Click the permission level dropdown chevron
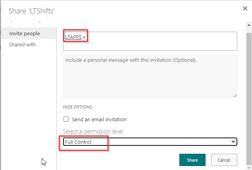The width and height of the screenshot is (252, 170). [x=233, y=142]
